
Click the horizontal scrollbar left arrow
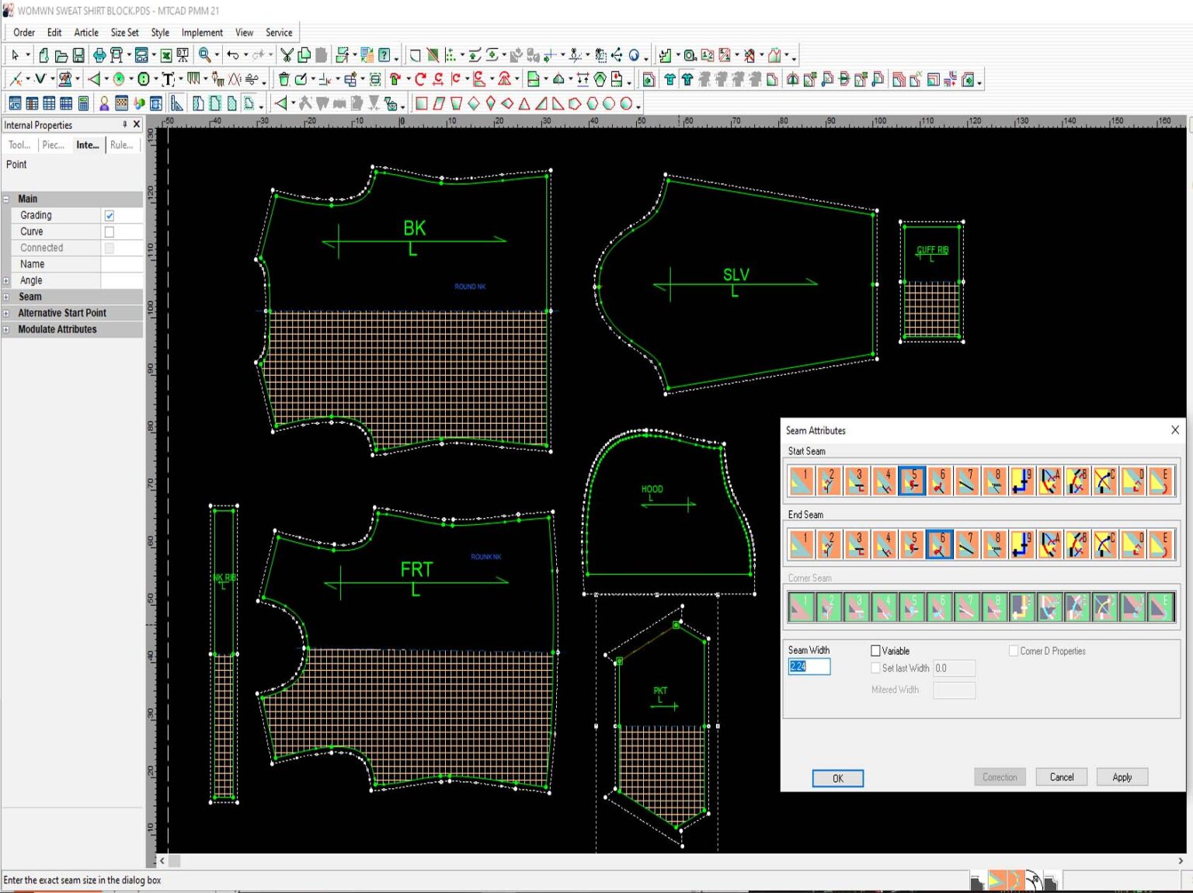tap(162, 860)
